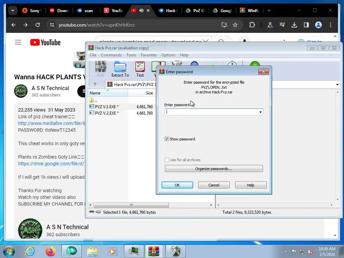Switch to the WinRAR browser tab
Viewport: 344px width, 258px height.
[250, 10]
